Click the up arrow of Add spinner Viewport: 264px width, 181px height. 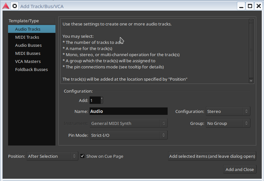102,98
